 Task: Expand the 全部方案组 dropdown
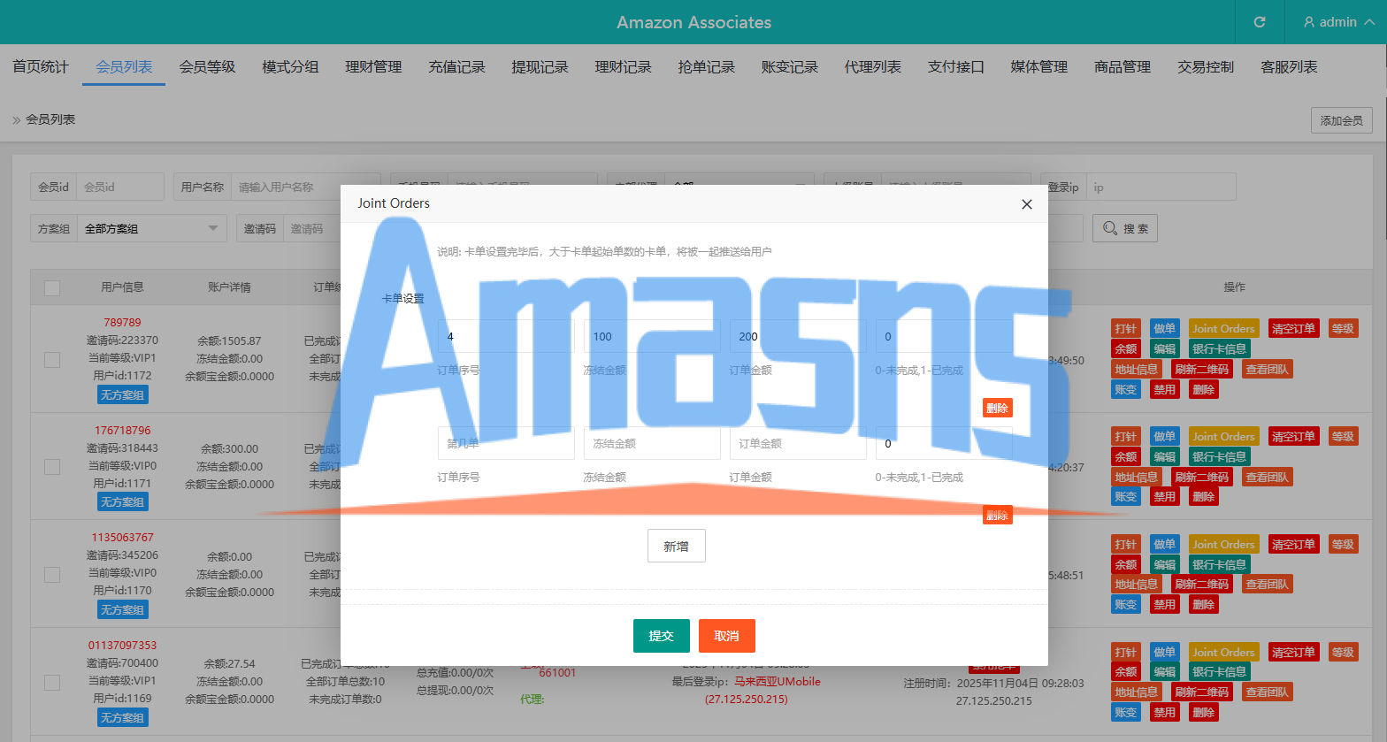pyautogui.click(x=152, y=229)
